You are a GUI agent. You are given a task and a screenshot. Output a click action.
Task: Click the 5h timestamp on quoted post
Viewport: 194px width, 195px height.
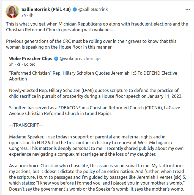[11, 64]
